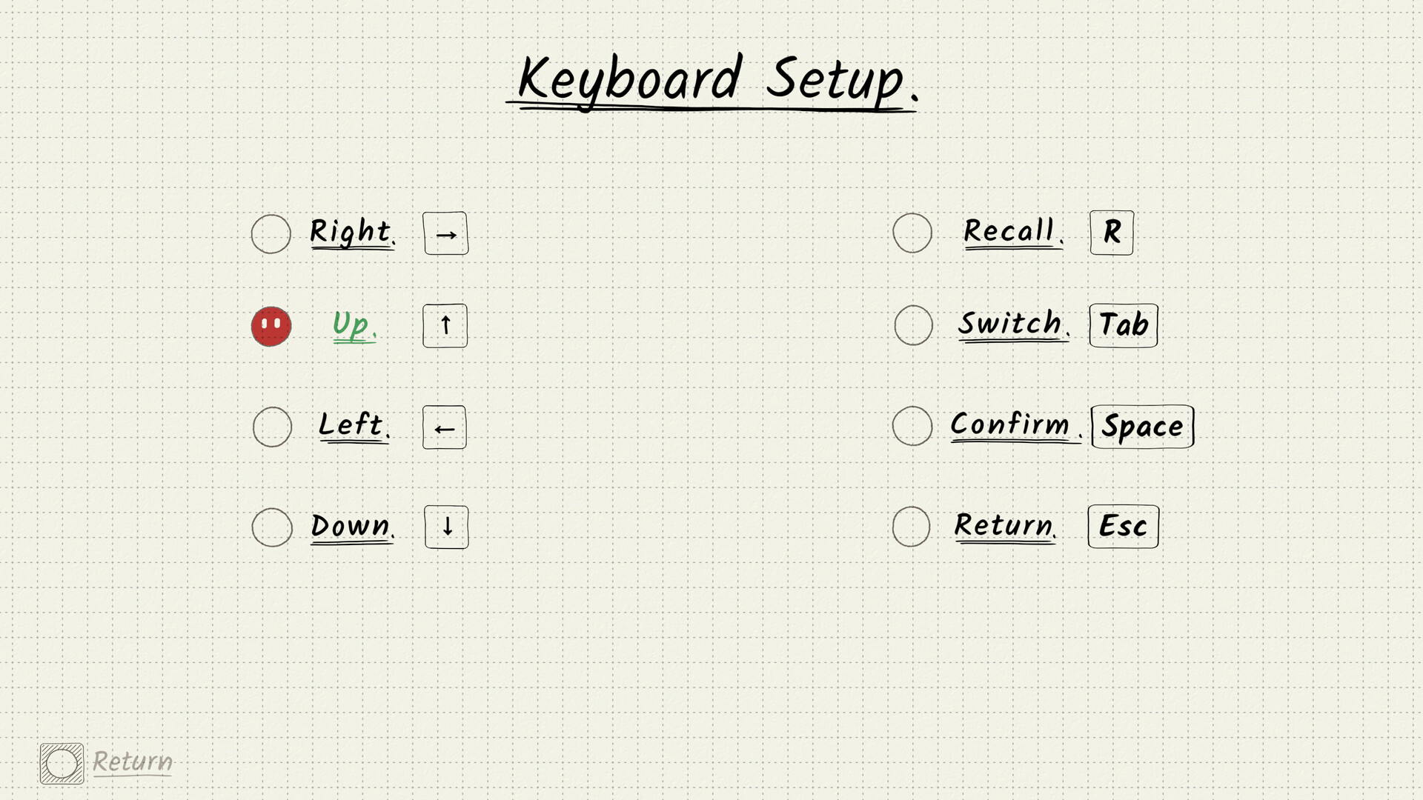Select the Up binding menu entry
Image resolution: width=1423 pixels, height=800 pixels.
click(x=354, y=324)
